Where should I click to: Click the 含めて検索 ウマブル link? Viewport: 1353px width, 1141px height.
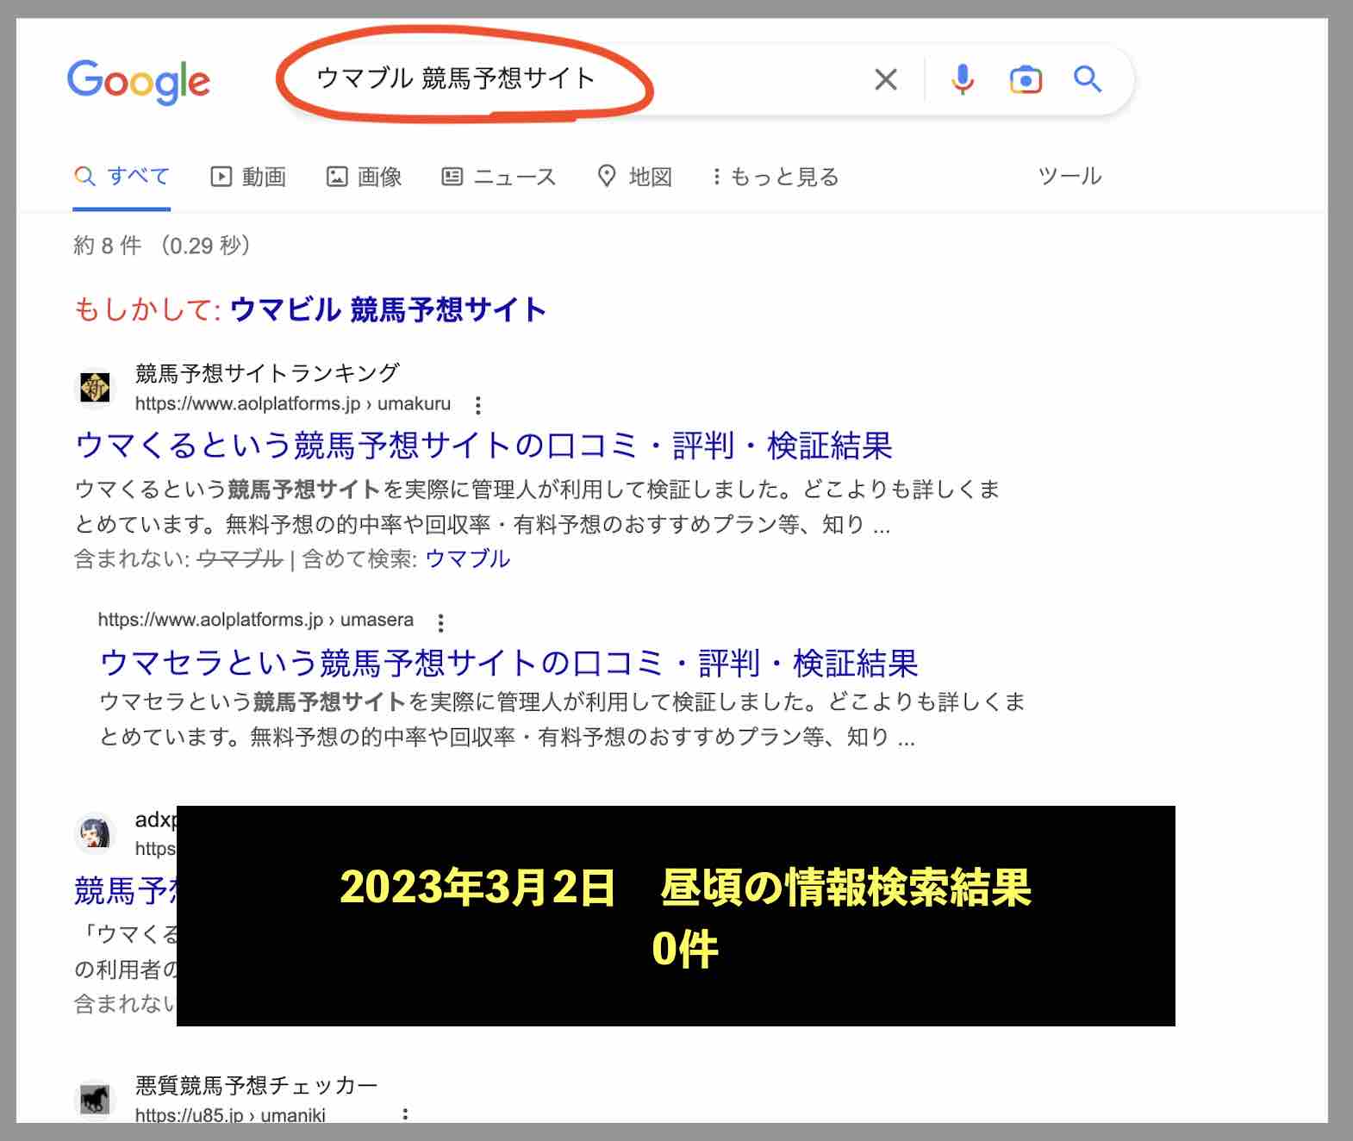[x=467, y=558]
